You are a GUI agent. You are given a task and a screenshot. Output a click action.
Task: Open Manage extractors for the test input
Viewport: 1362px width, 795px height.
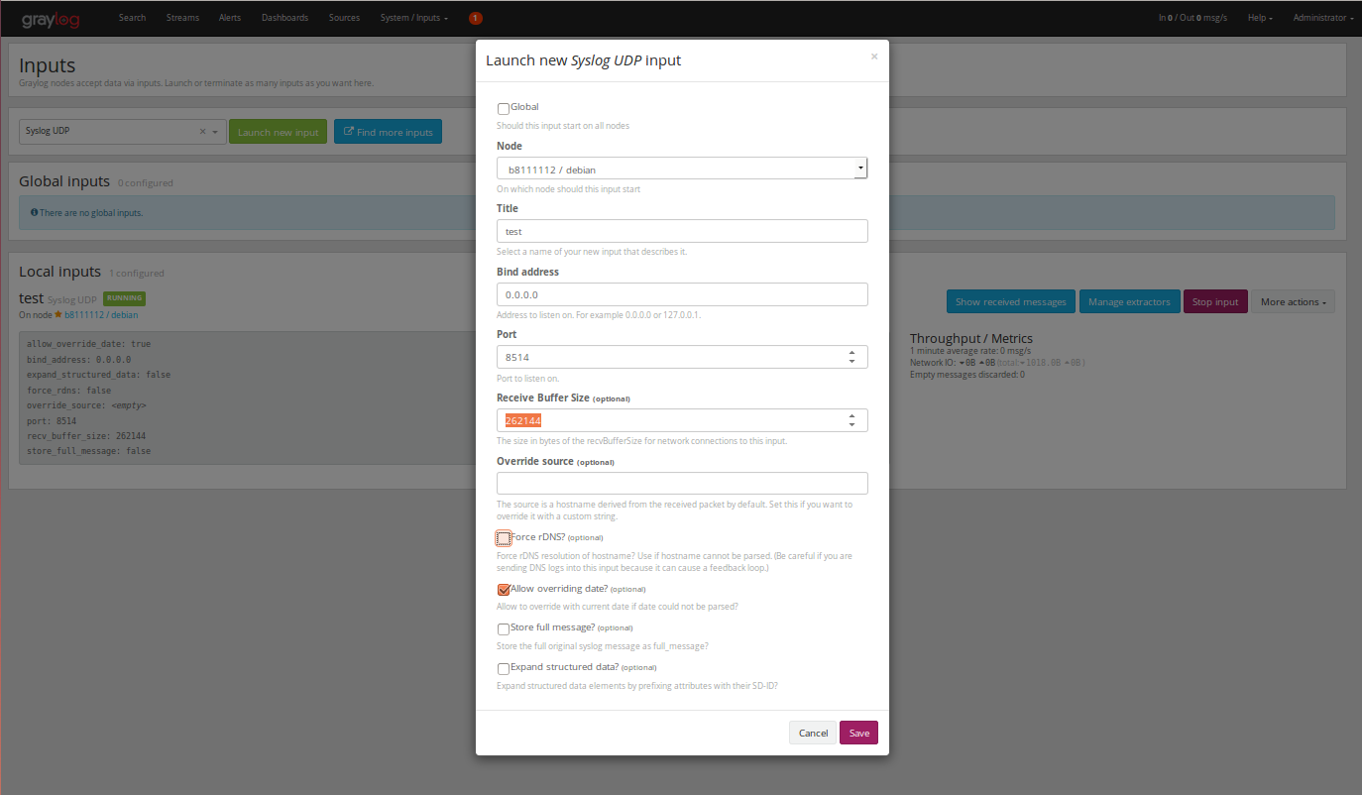pyautogui.click(x=1129, y=301)
